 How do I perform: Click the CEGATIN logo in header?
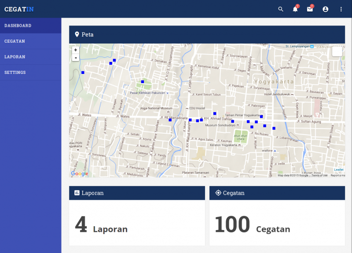tap(19, 9)
